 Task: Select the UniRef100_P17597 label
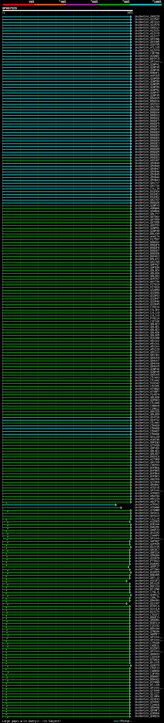[x=147, y=239]
